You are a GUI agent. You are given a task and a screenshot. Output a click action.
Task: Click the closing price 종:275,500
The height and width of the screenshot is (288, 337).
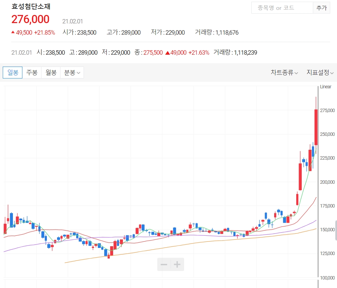point(148,52)
